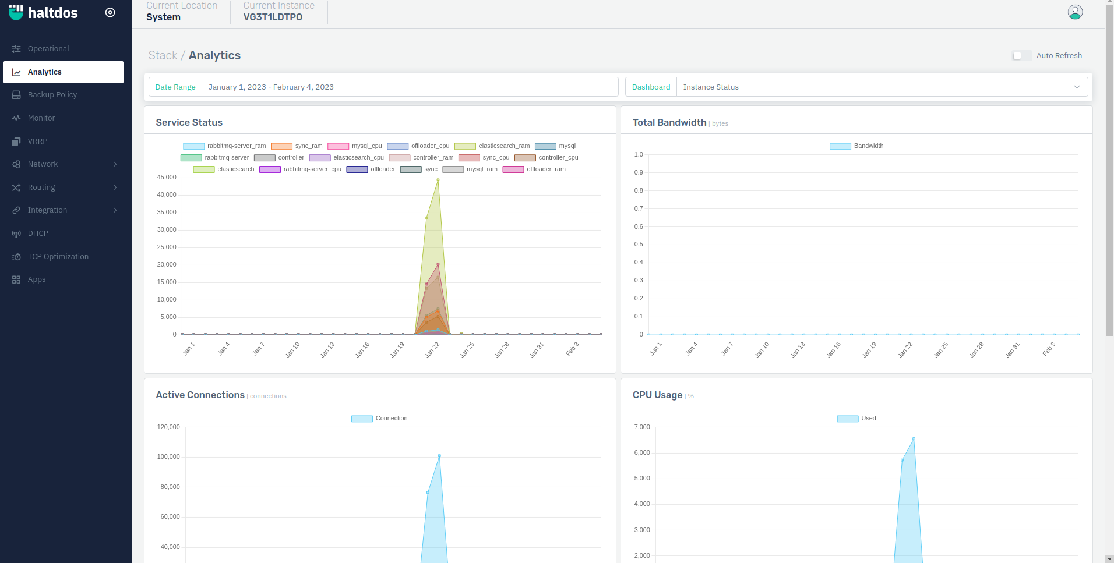Click the controller legend color swatch

click(265, 158)
